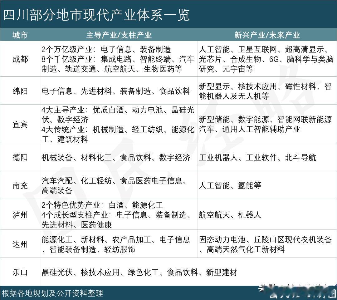Click the cell starting 新型显示、核技术应用
Screen dimensions: 337x300
[x=267, y=91]
